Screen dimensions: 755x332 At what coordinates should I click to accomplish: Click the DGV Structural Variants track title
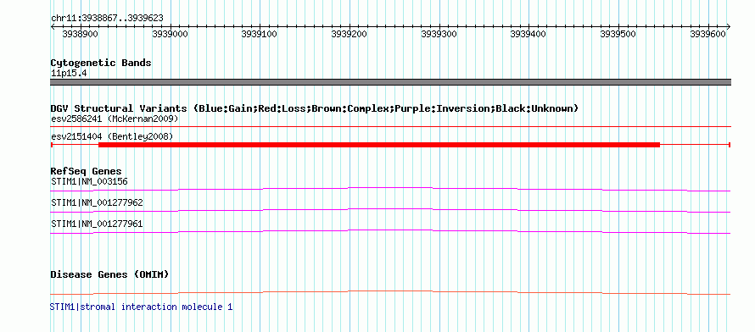(314, 108)
